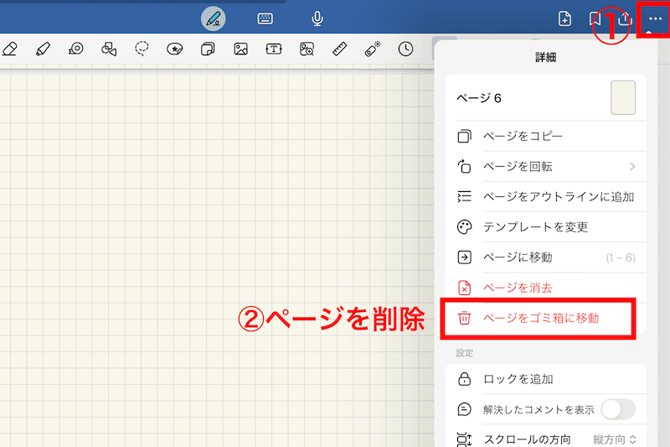This screenshot has height=447, width=670.
Task: Select ページをゴミ箱に移動 option
Action: point(540,319)
